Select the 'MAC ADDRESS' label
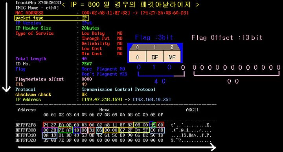Viewport: 283px width, 152px height. pyautogui.click(x=29, y=13)
